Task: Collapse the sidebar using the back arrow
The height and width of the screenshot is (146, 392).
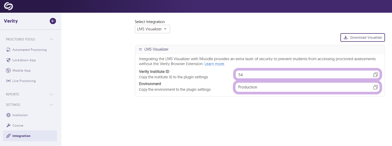Action: (x=53, y=21)
